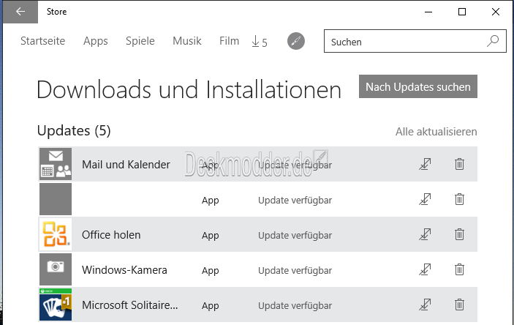
Task: Go to the Startseite tab
Action: (42, 41)
